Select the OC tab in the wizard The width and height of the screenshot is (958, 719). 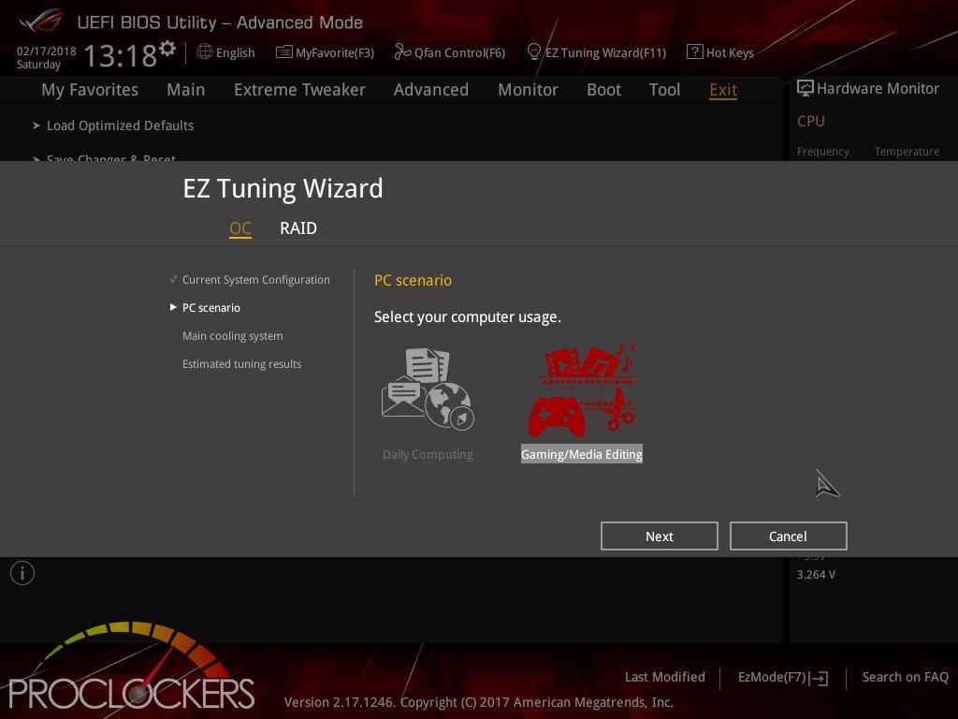[240, 228]
